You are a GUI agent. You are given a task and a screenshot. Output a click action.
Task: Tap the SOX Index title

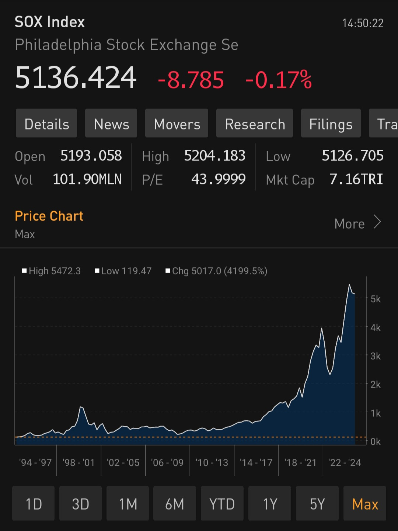tap(50, 22)
